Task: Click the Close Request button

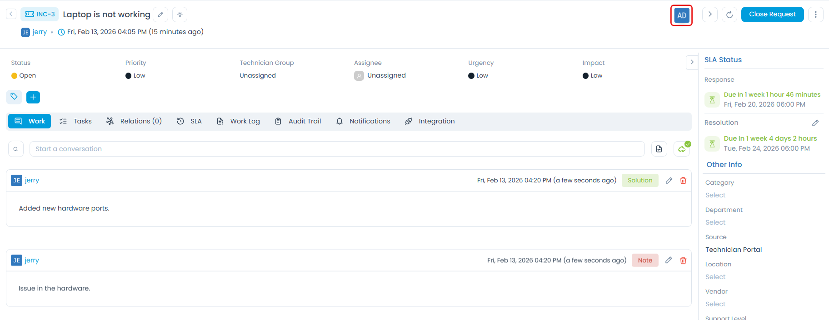Action: tap(772, 15)
